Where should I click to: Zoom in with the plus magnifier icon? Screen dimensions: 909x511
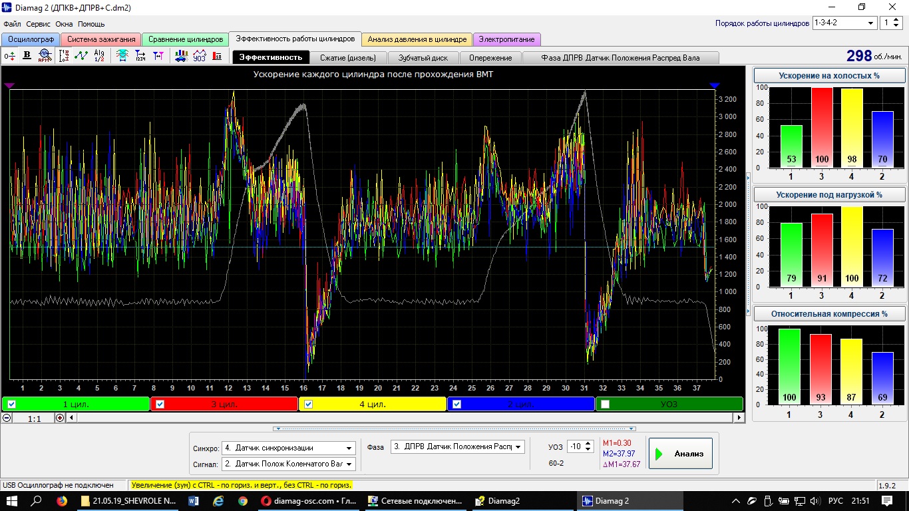(60, 418)
